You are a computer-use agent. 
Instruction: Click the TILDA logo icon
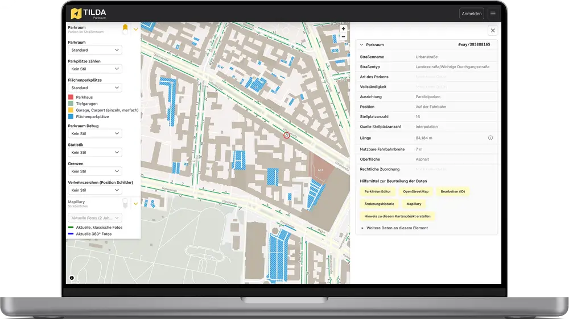pos(77,13)
